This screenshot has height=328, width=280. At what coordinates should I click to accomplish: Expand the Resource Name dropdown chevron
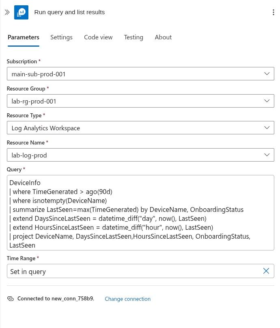click(x=267, y=155)
